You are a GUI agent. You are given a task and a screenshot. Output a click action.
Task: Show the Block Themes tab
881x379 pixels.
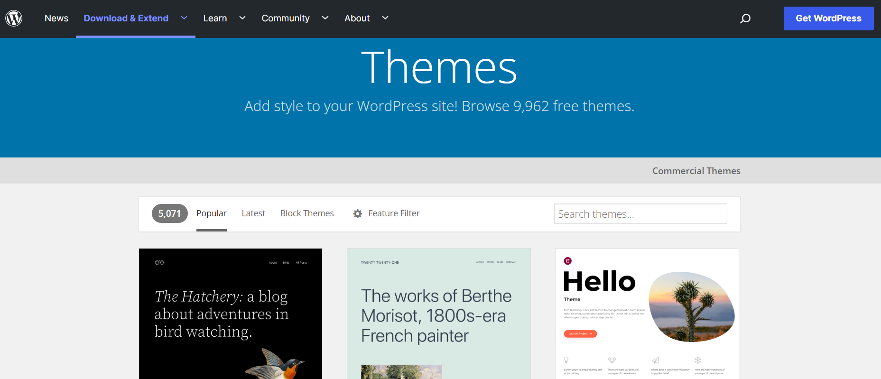pos(307,213)
